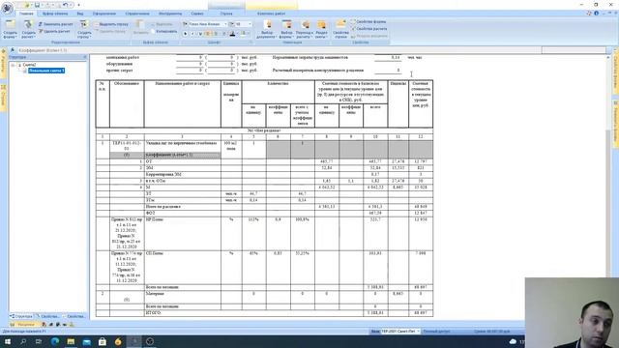
Task: Click Итого по расценке row label
Action: (x=163, y=206)
